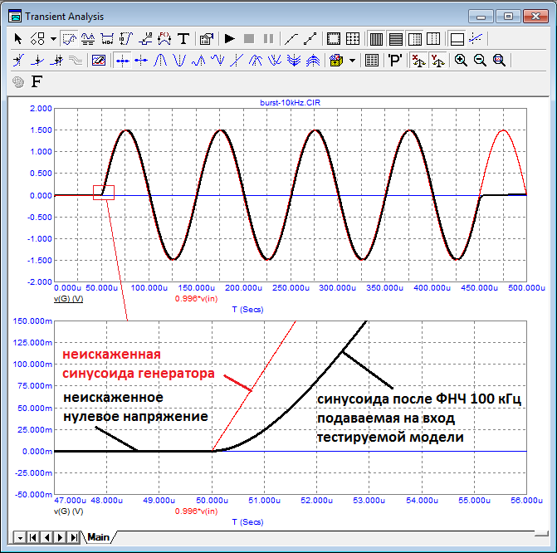Toggle Data Points display

[291, 38]
